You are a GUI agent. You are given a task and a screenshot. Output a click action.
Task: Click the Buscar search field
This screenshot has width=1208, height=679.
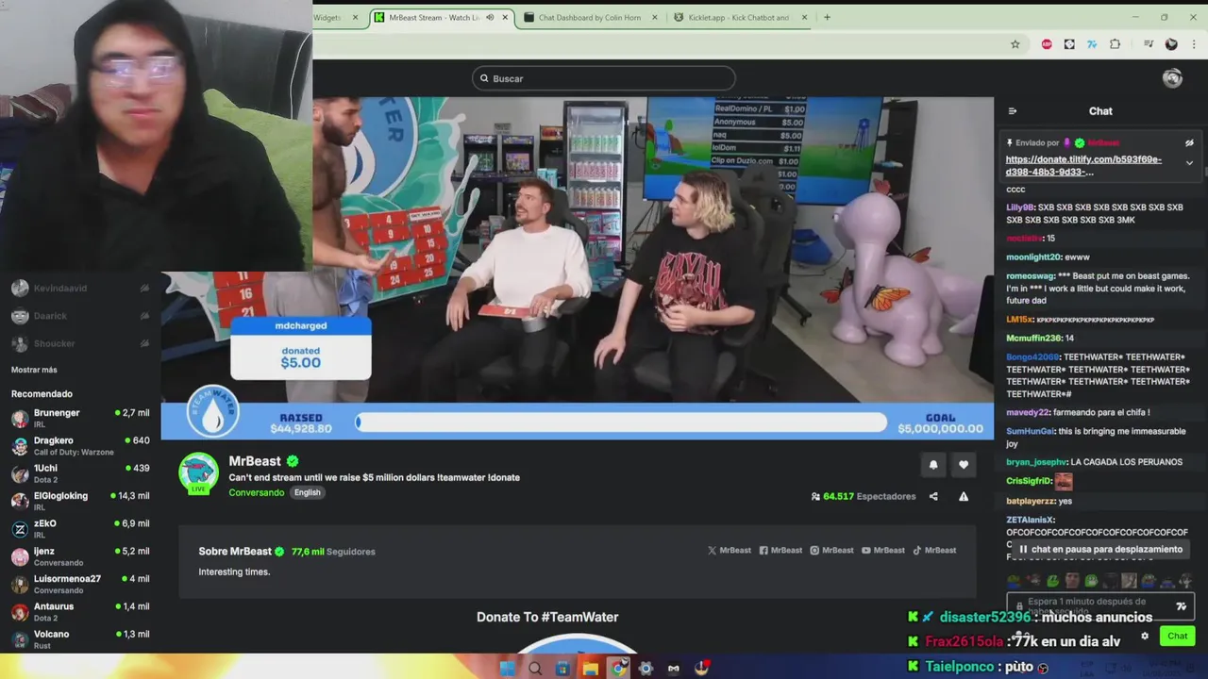pyautogui.click(x=604, y=78)
